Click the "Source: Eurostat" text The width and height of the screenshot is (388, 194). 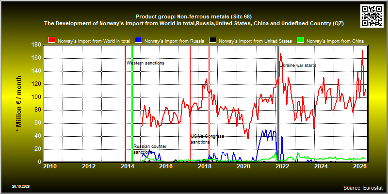[363, 188]
